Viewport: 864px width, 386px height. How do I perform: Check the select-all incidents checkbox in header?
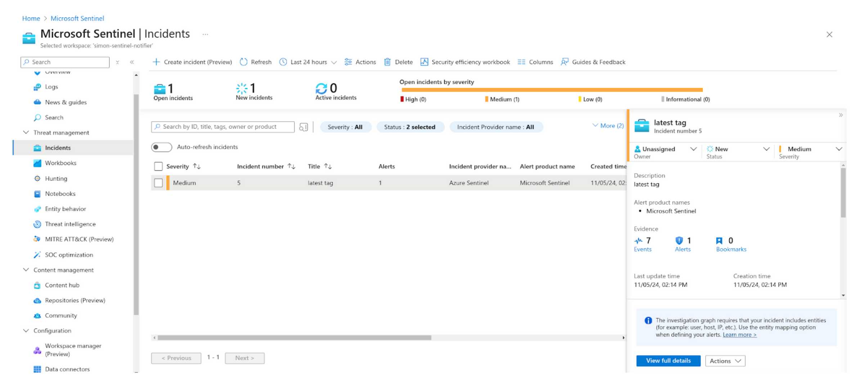tap(158, 166)
